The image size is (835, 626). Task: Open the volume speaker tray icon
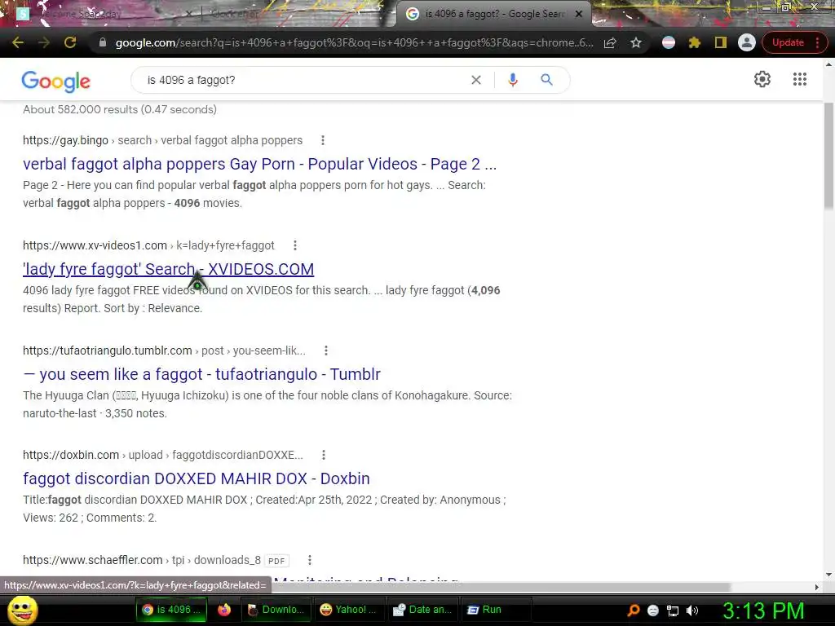pyautogui.click(x=692, y=611)
